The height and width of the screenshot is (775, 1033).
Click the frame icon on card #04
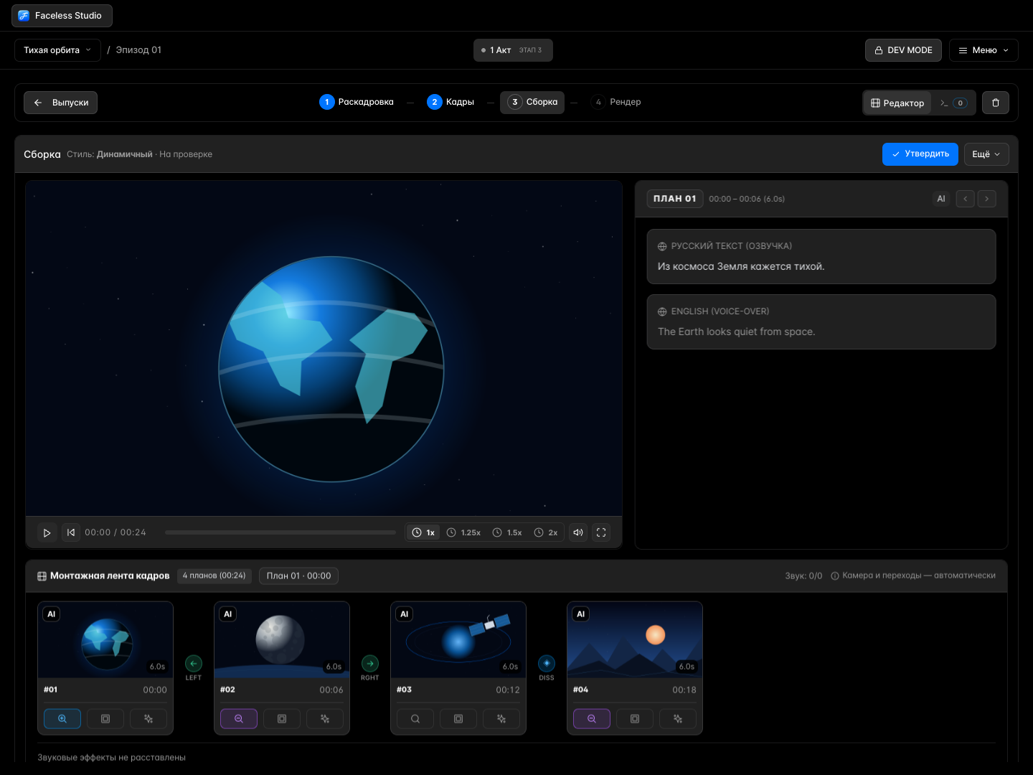coord(635,718)
